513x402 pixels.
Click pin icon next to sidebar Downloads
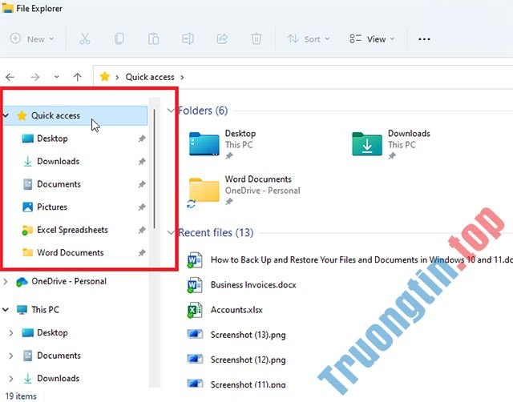(x=142, y=162)
